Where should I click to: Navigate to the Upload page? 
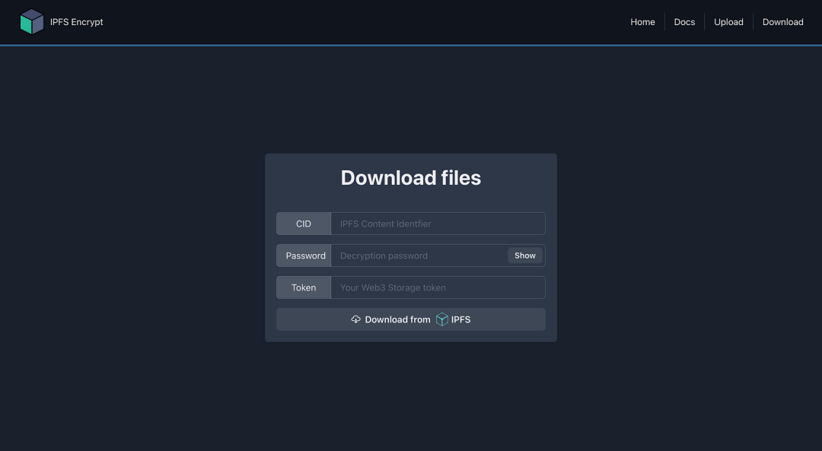pyautogui.click(x=728, y=22)
